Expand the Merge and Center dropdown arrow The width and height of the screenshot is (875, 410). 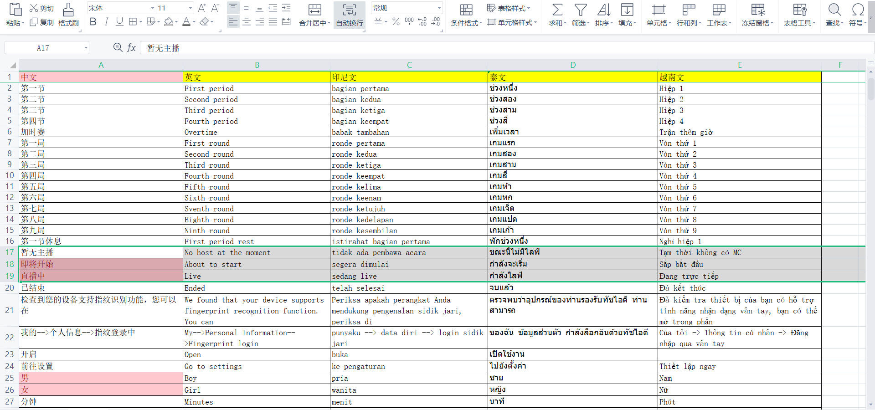[x=329, y=23]
